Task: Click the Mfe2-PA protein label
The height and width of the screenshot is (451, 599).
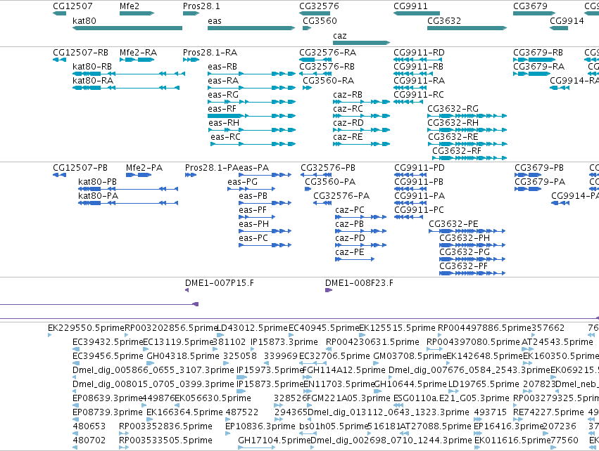Action: 144,168
